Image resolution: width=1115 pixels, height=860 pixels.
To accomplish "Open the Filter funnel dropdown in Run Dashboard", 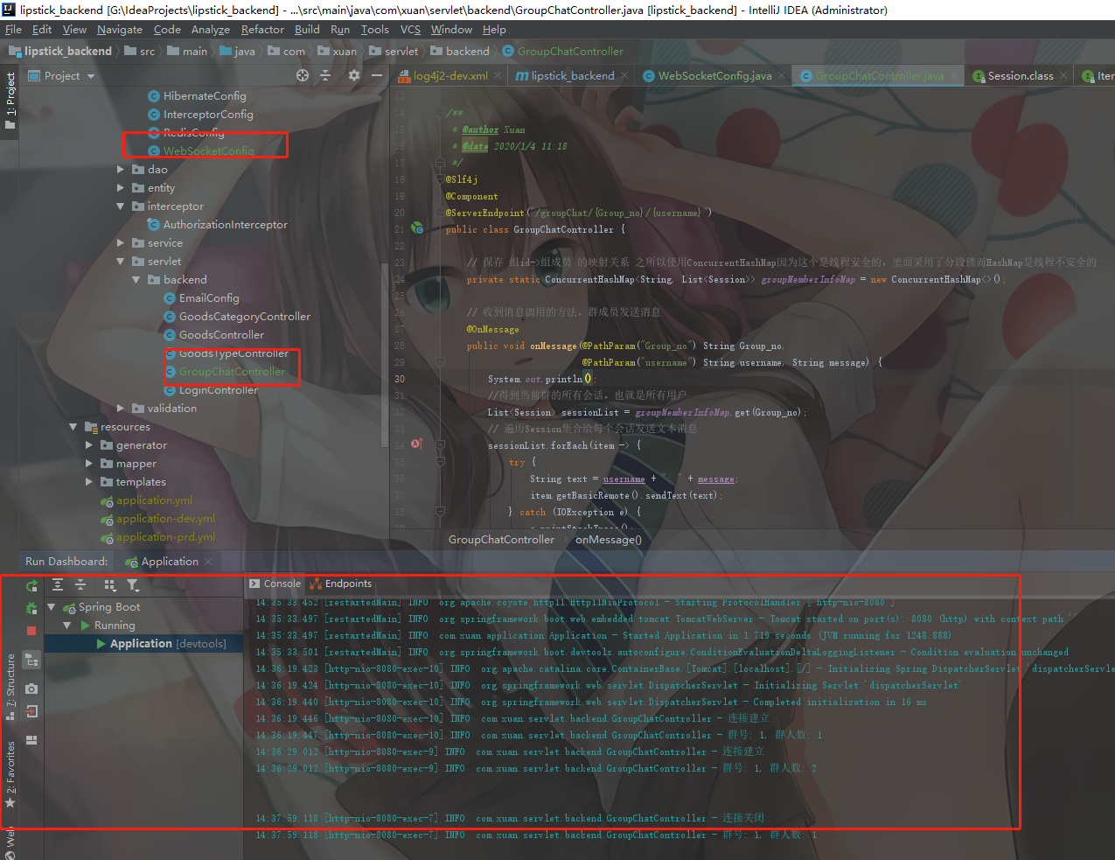I will tap(133, 585).
